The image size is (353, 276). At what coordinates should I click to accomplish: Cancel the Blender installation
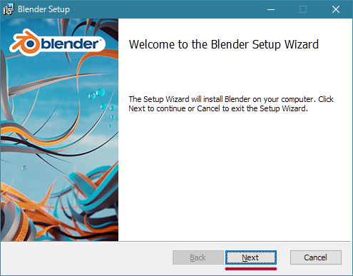316,257
